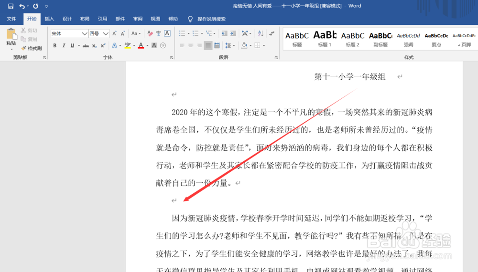Open the 段落 paragraph dialog launcher

(x=276, y=58)
